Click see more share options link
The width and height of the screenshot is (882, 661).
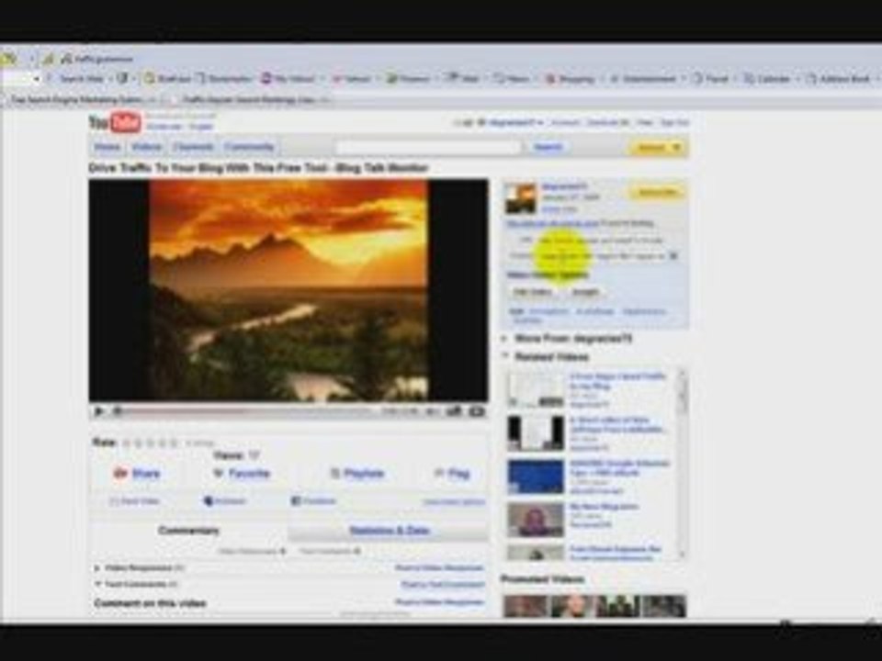[454, 502]
